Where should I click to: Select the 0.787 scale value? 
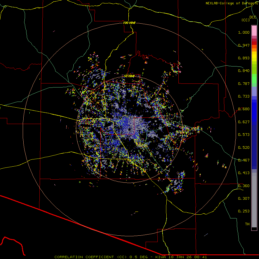tap(244, 83)
